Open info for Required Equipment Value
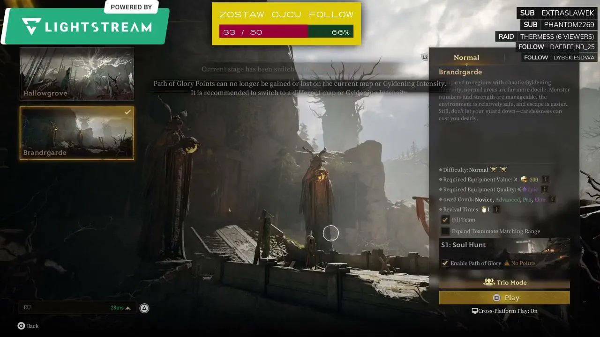This screenshot has height=337, width=600. (x=545, y=179)
